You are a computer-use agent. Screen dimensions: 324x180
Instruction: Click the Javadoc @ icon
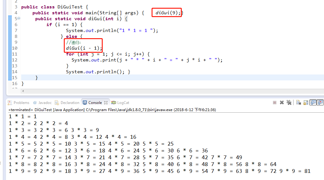point(35,102)
